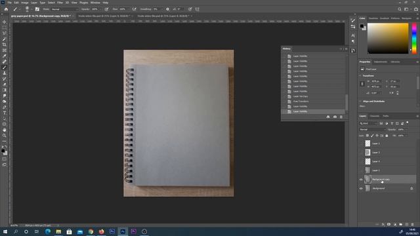The height and width of the screenshot is (236, 420).
Task: Click the hue slider strip
Action: [x=414, y=38]
